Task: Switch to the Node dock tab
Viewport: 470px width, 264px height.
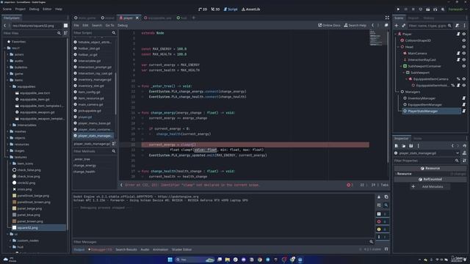Action: pyautogui.click(x=418, y=139)
